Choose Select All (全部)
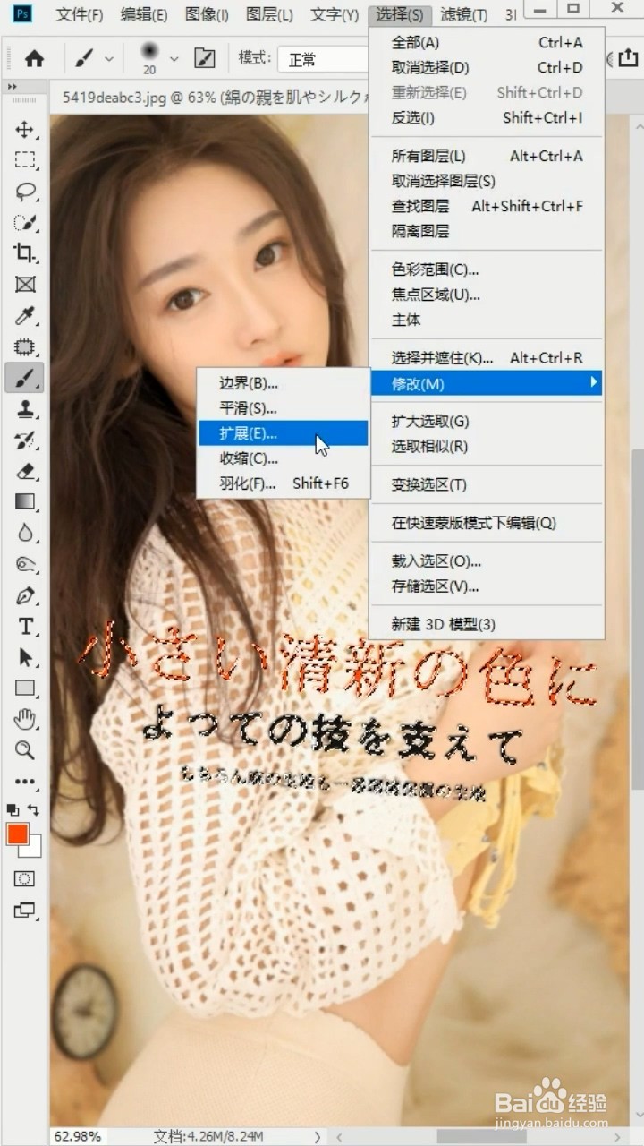This screenshot has height=1146, width=644. click(x=487, y=42)
